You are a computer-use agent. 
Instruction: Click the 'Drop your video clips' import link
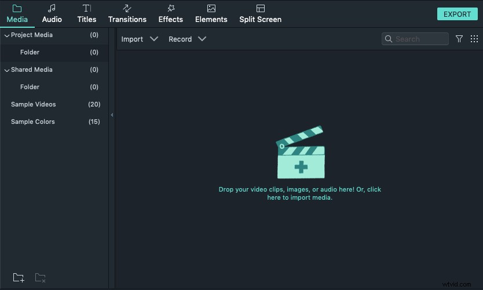[x=300, y=193]
